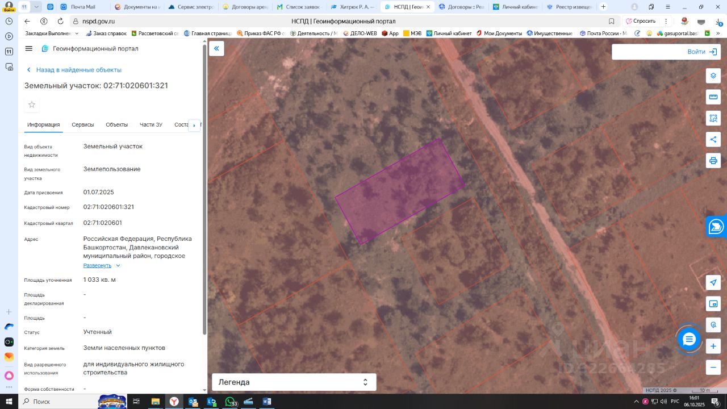Open the Word icon on taskbar
727x409 pixels.
pyautogui.click(x=267, y=402)
